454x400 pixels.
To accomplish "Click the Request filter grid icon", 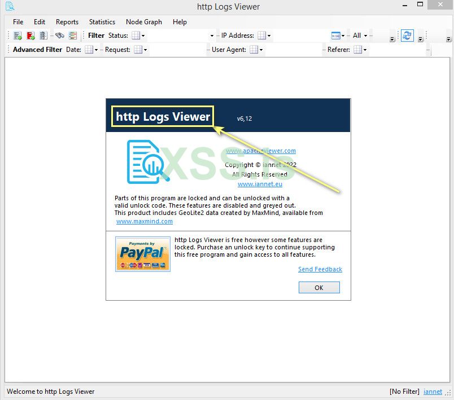I will pyautogui.click(x=138, y=50).
